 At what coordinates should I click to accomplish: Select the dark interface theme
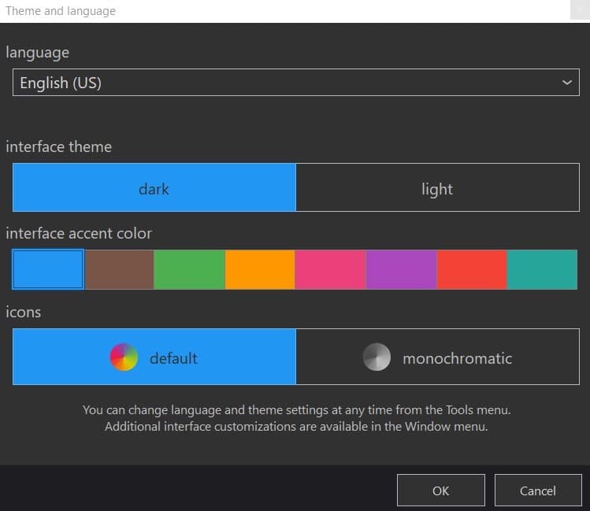pyautogui.click(x=154, y=188)
